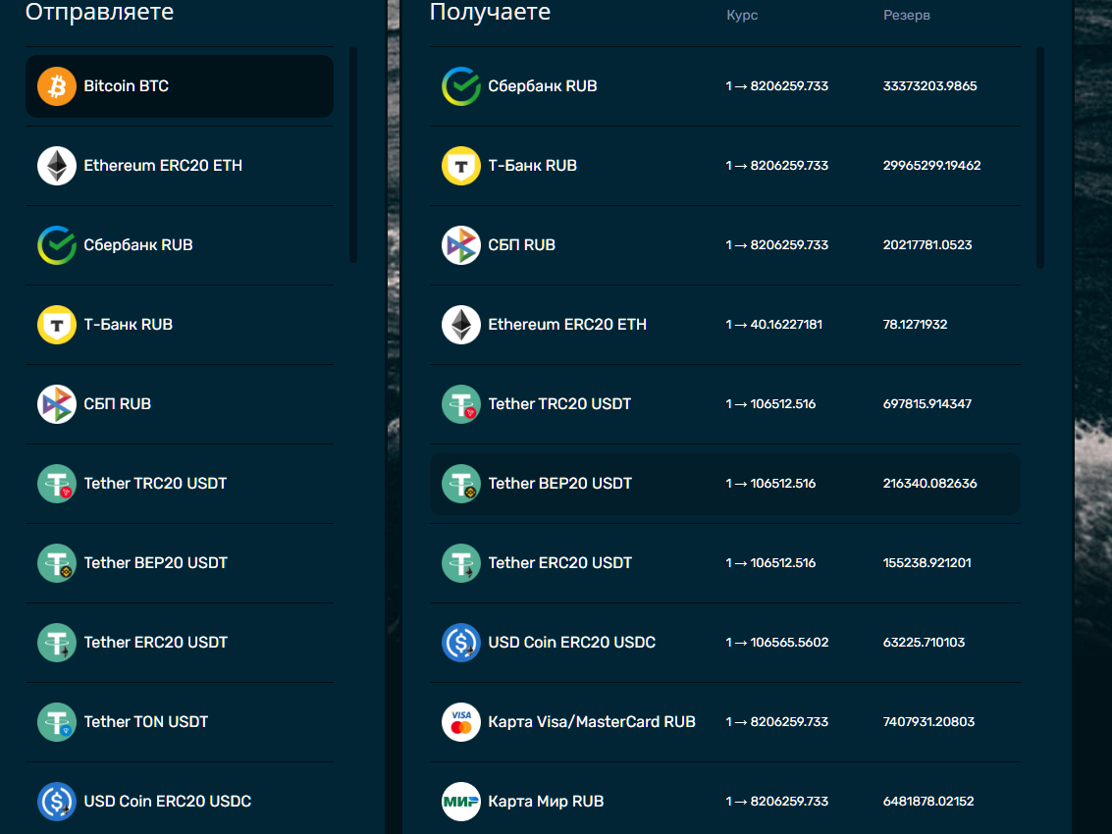1112x834 pixels.
Task: Click the send list scrollbar
Action: pos(353,154)
